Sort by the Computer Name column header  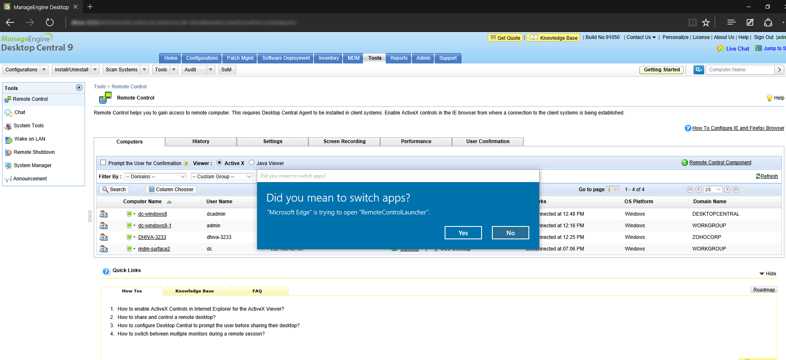pyautogui.click(x=142, y=202)
